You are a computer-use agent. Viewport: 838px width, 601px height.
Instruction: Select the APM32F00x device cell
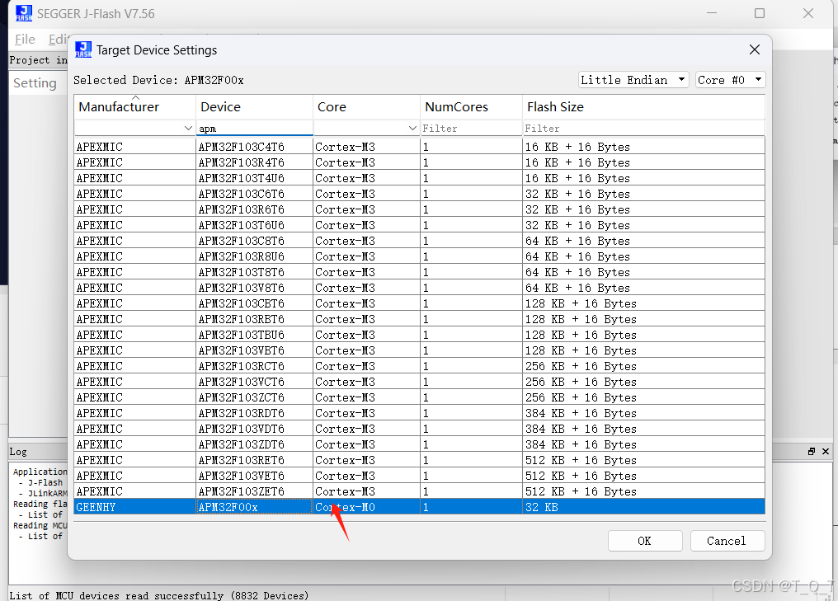[x=254, y=507]
